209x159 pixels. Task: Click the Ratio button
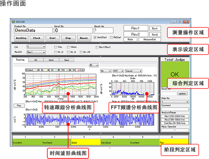tap(130, 40)
